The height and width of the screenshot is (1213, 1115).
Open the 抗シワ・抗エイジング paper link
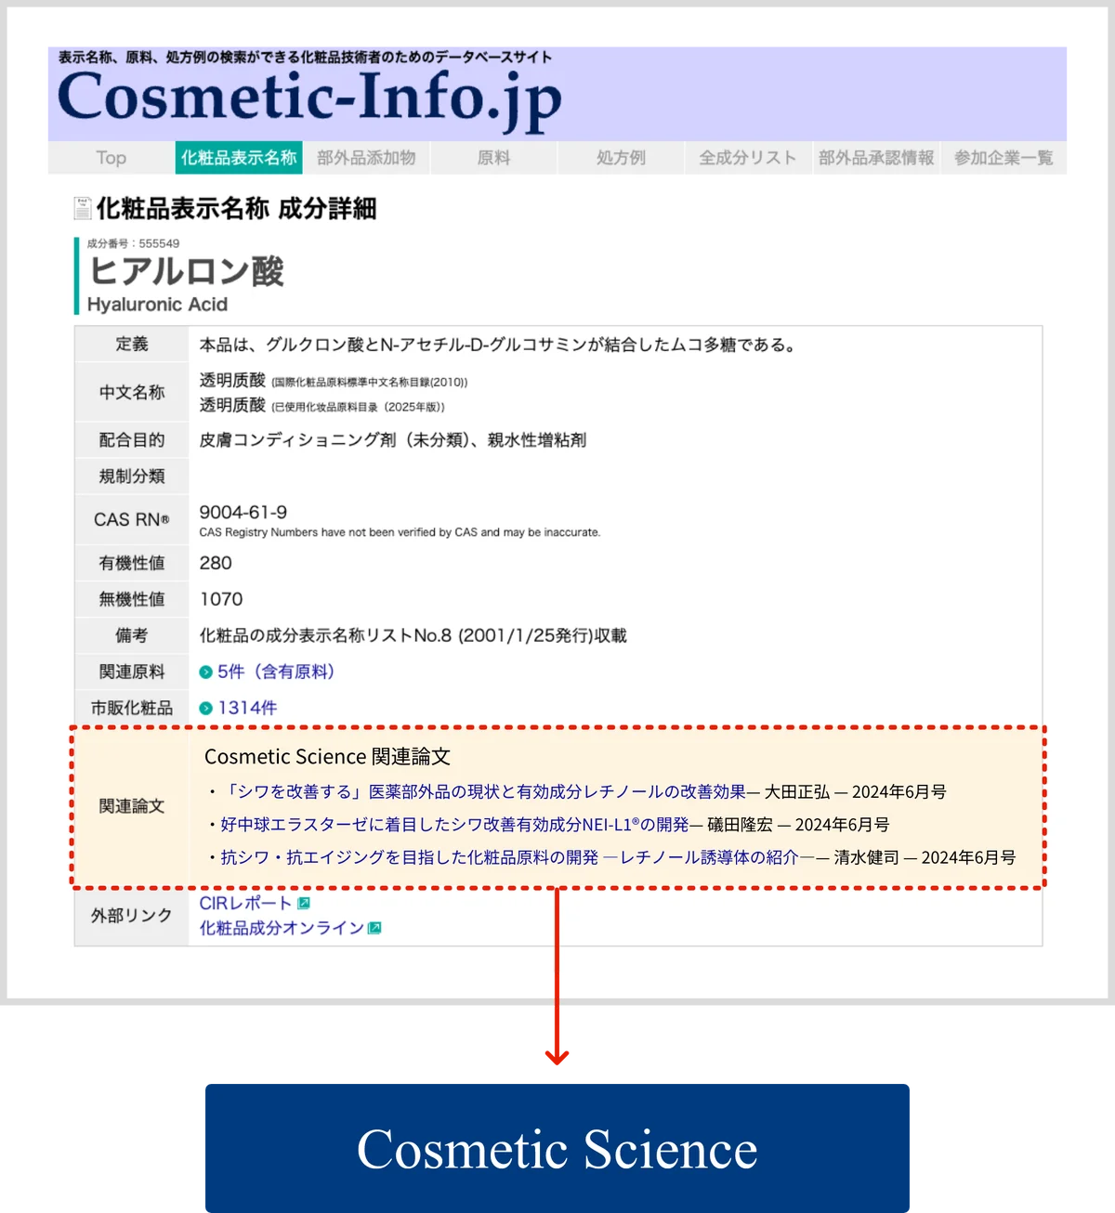(518, 856)
